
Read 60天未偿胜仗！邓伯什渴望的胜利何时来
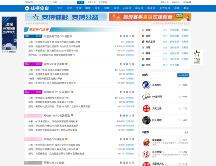click(x=56, y=122)
